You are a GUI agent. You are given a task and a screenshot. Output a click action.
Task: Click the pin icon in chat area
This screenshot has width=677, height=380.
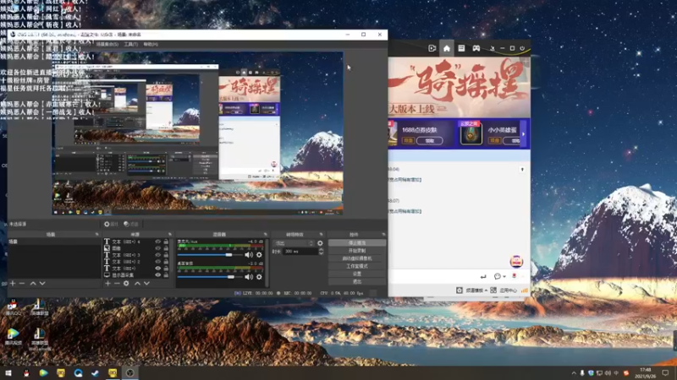(522, 170)
